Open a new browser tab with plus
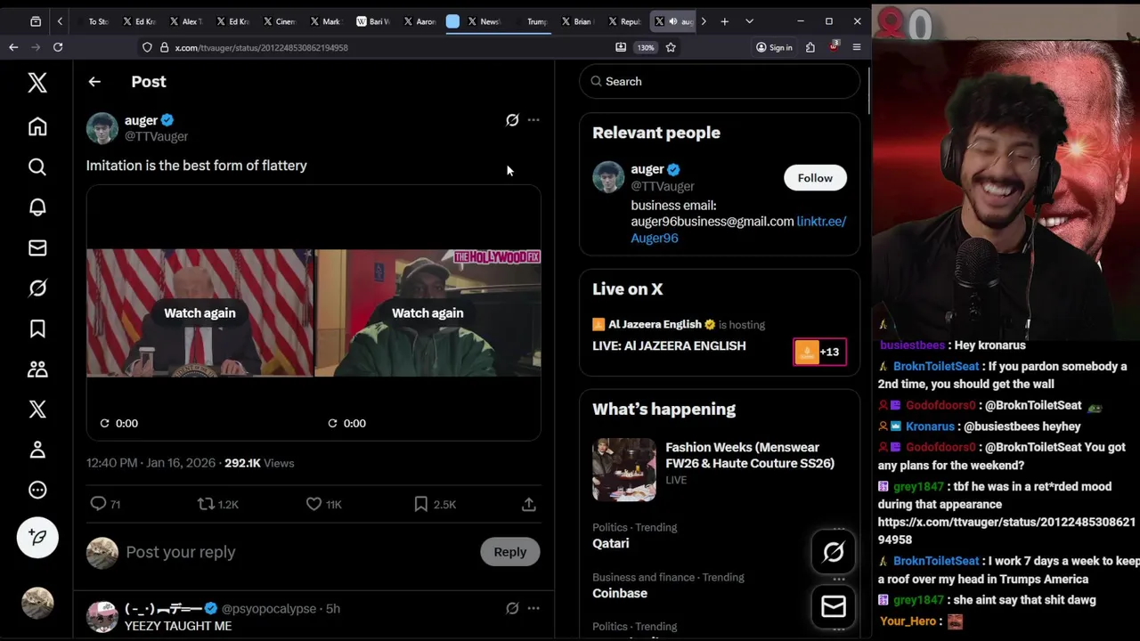 tap(724, 21)
